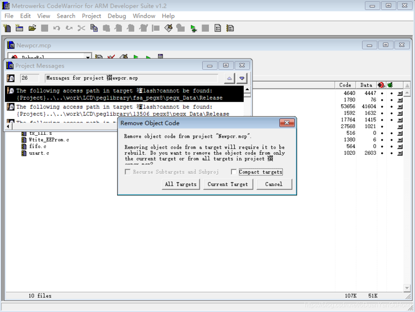Select the usart.c file row
415x312 pixels.
(39, 153)
